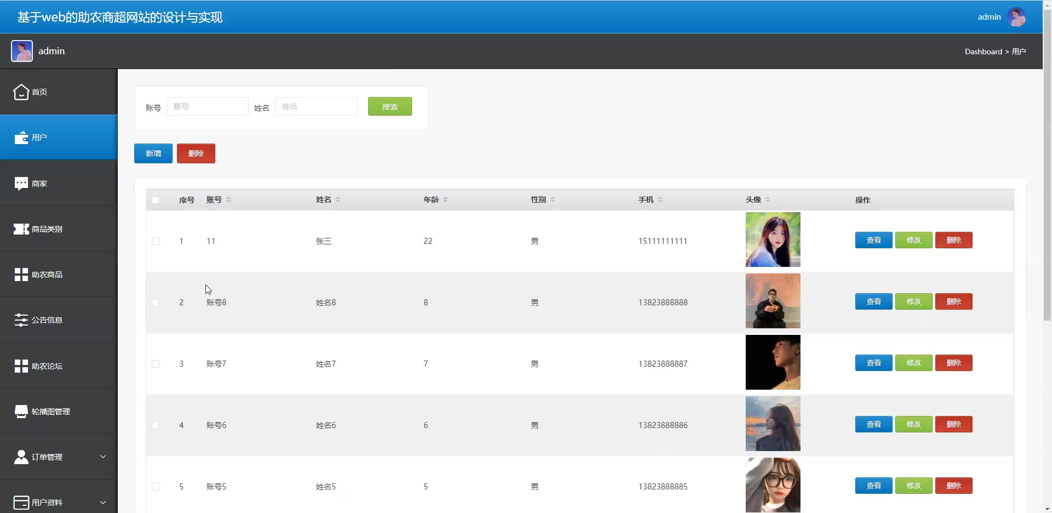Image resolution: width=1052 pixels, height=513 pixels.
Task: Click the red 删除 batch button
Action: click(196, 153)
